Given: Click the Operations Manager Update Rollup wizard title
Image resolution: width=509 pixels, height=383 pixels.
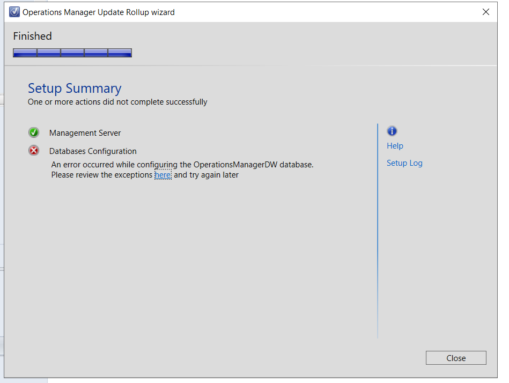Looking at the screenshot, I should pos(98,11).
